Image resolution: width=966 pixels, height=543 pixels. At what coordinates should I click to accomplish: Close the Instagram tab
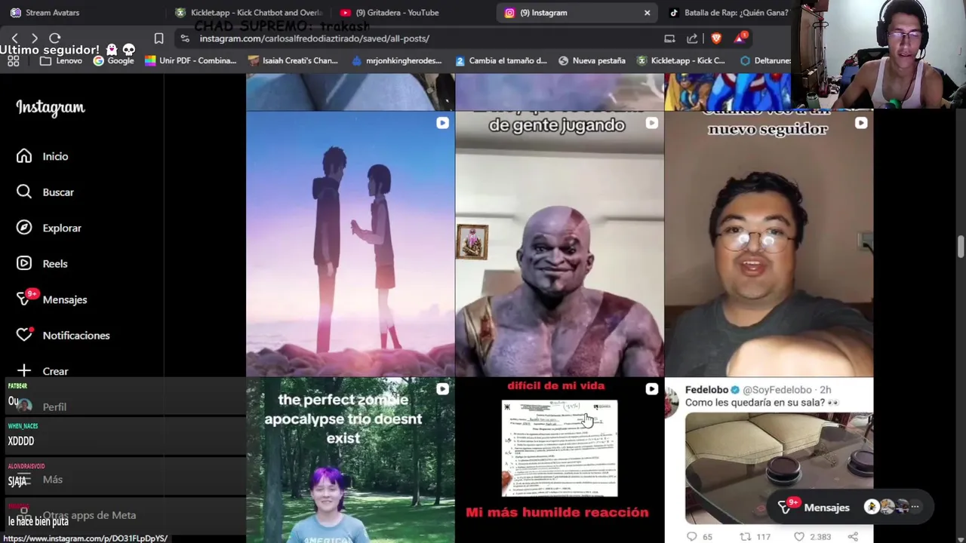click(647, 13)
